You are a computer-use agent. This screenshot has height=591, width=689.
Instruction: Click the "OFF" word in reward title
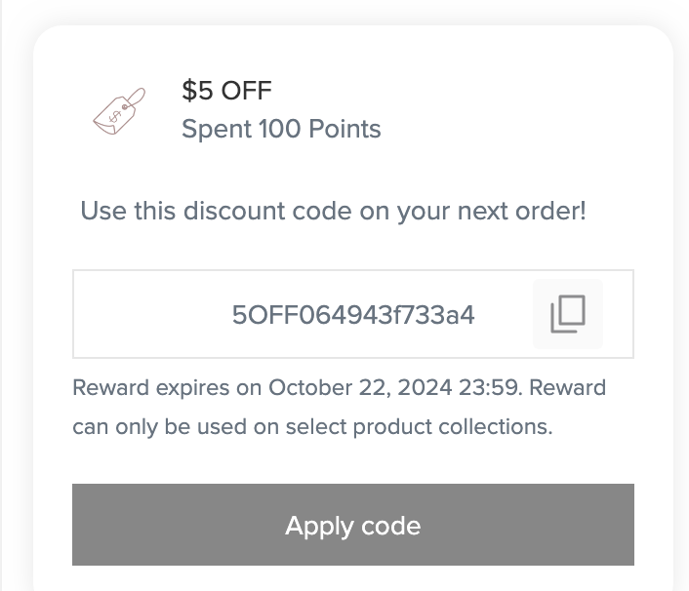[x=246, y=91]
